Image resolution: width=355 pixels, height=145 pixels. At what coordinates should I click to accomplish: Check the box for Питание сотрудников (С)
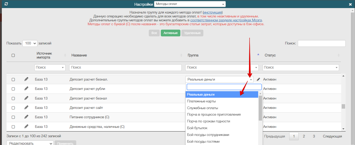tap(13, 117)
